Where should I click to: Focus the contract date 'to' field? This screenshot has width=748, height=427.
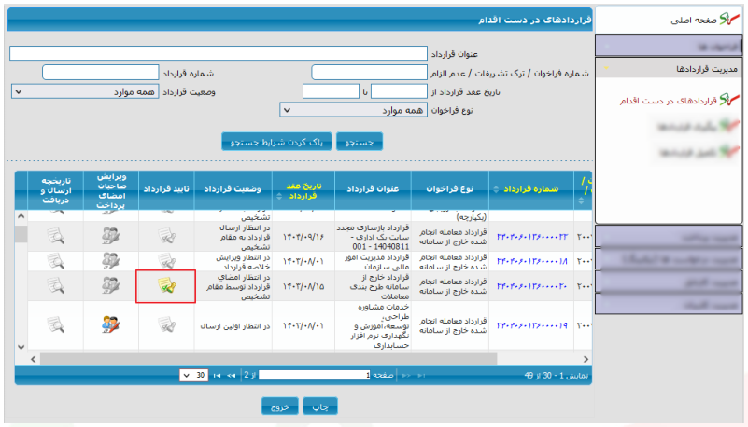click(331, 91)
